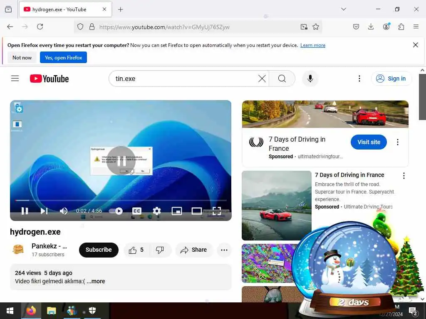List all tabs dropdown arrow
The width and height of the screenshot is (426, 319).
(343, 9)
